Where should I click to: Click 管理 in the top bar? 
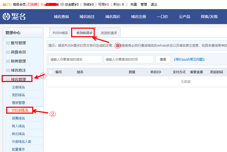[x=144, y=5]
